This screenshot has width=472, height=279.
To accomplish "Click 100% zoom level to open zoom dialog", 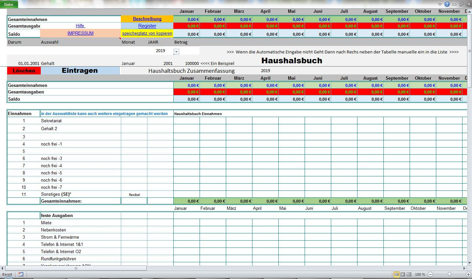I will point(420,274).
